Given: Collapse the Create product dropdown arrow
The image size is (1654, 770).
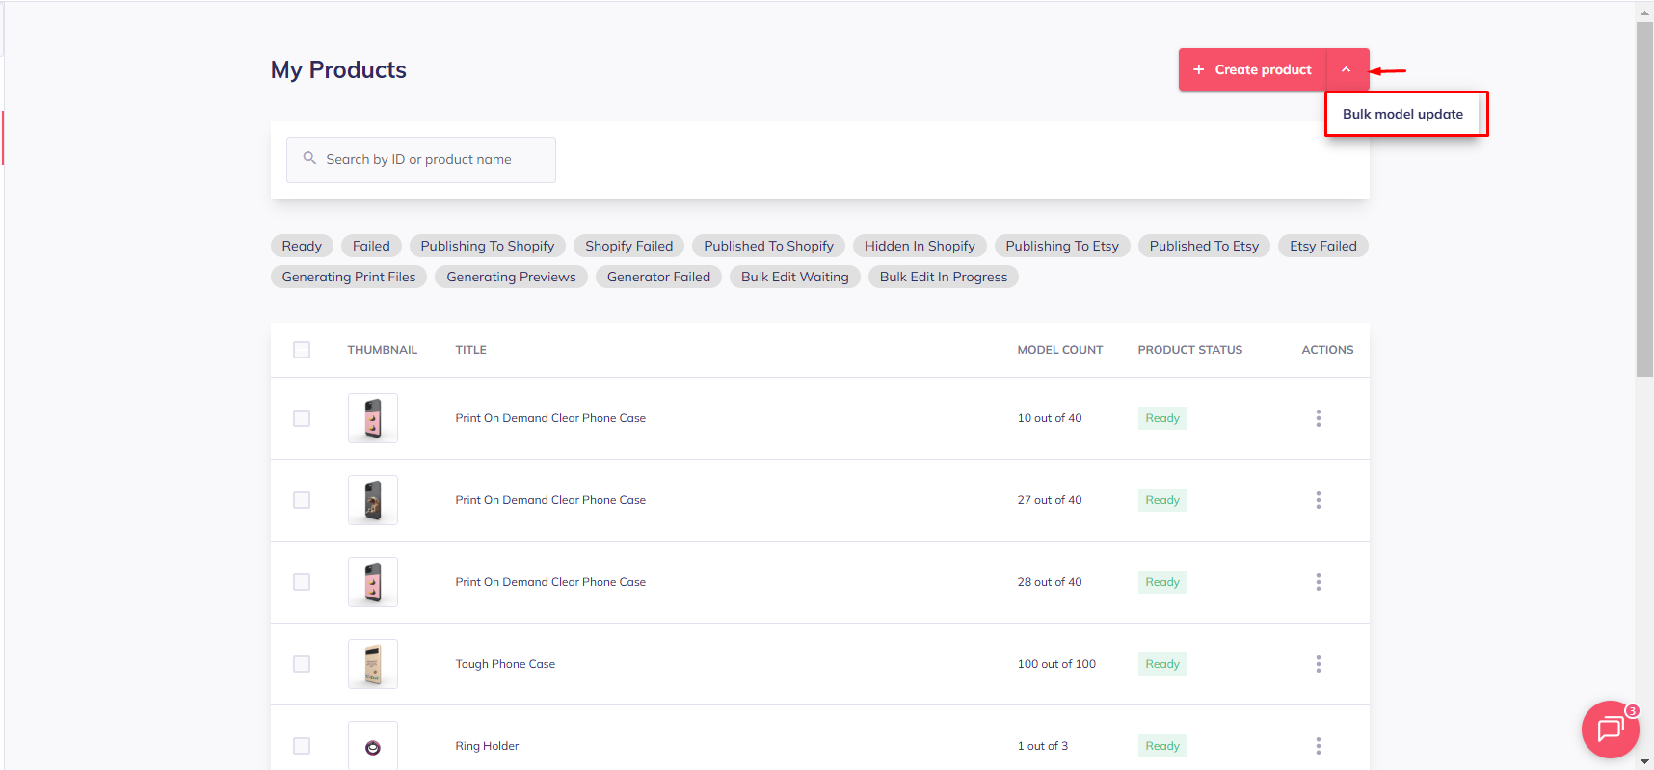Looking at the screenshot, I should [1347, 69].
